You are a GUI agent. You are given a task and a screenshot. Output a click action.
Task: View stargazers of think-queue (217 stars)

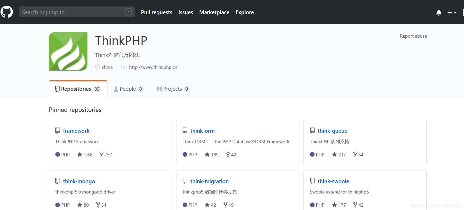(339, 155)
